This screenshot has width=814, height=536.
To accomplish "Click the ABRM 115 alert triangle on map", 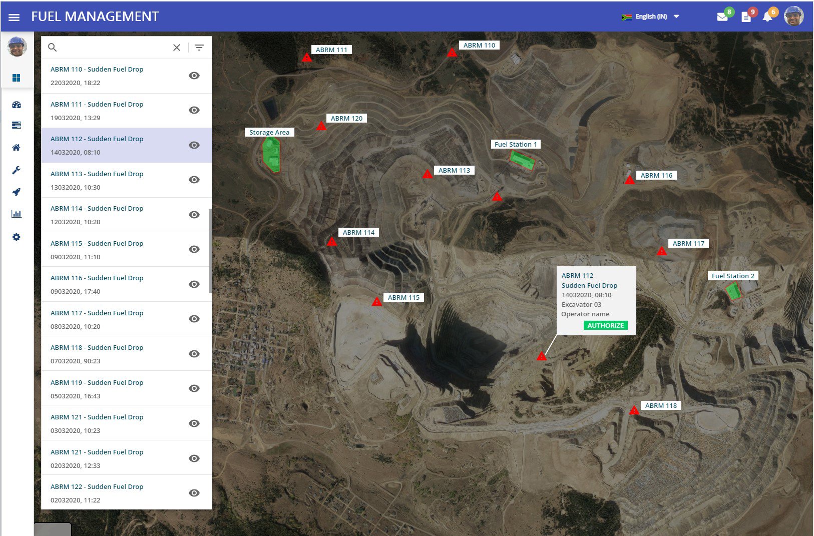I will tap(376, 301).
